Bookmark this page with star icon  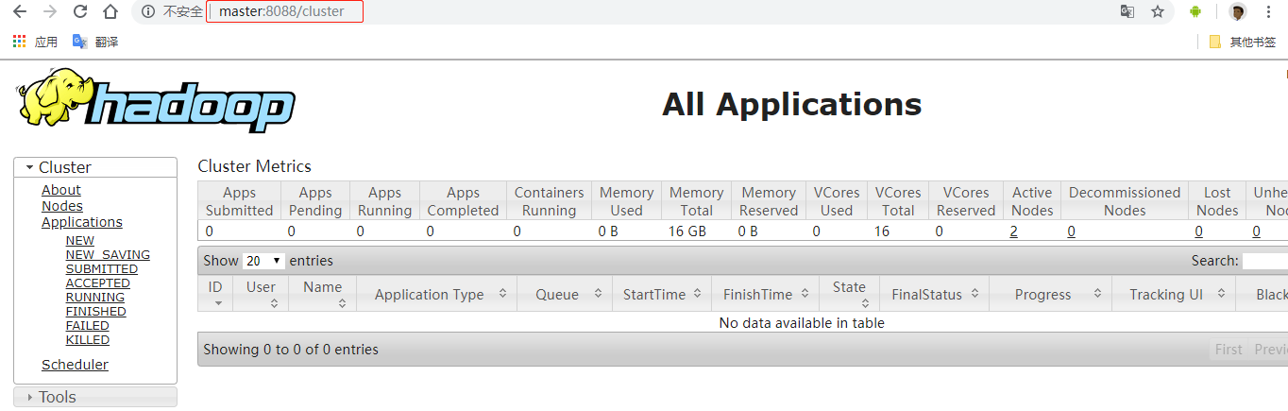coord(1158,12)
